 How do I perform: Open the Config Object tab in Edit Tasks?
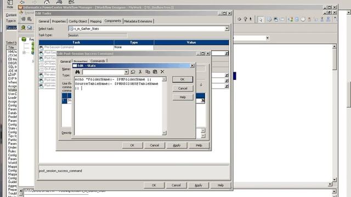pos(78,21)
